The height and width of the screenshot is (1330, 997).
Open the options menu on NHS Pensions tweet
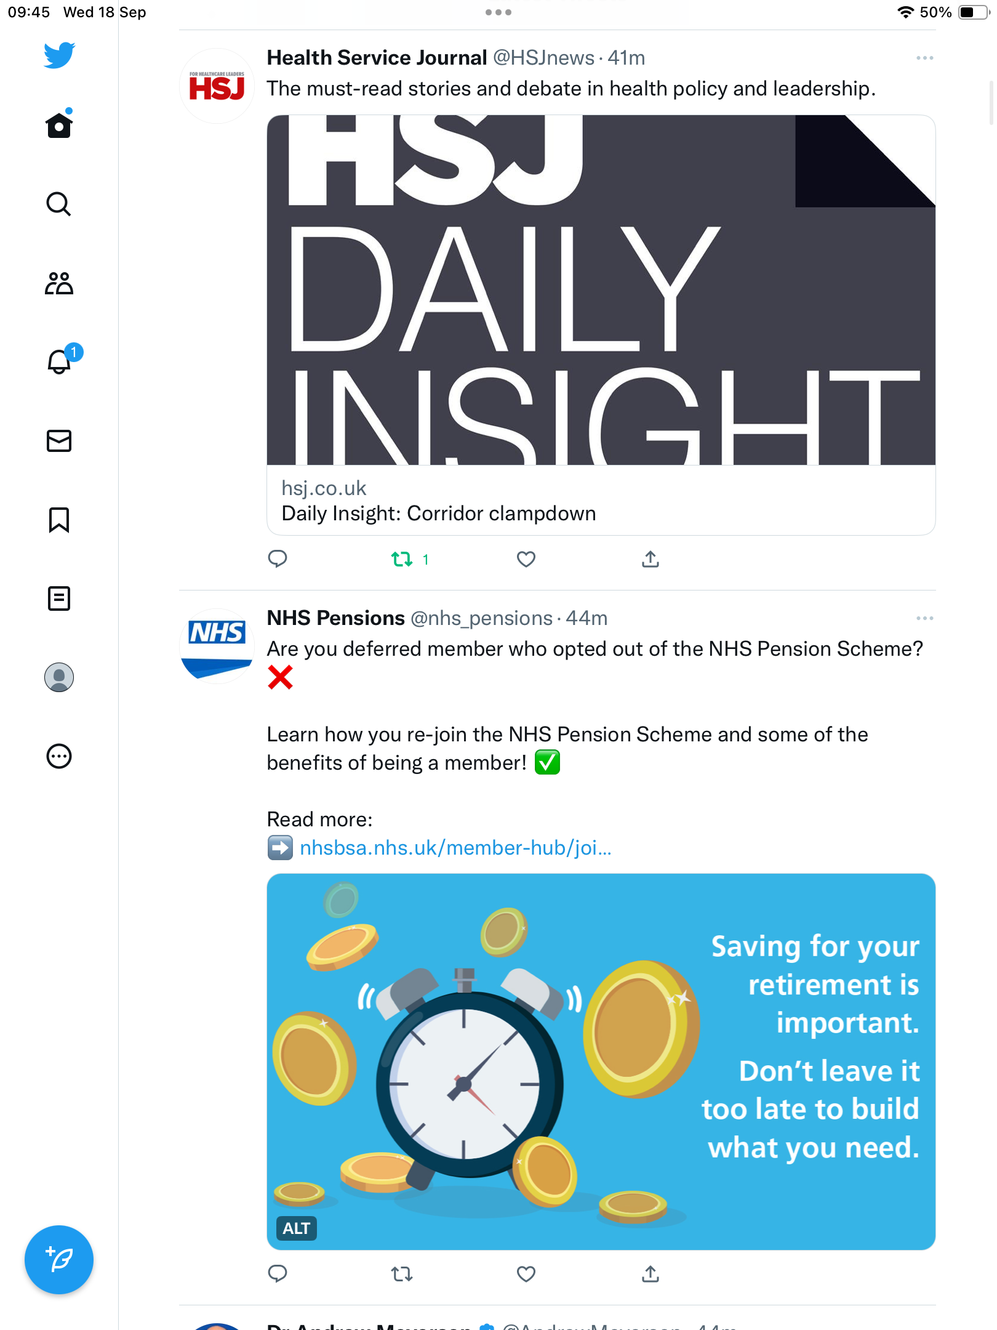924,618
